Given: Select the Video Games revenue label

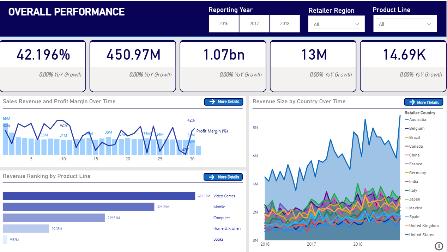Looking at the screenshot, I should 203,196.
